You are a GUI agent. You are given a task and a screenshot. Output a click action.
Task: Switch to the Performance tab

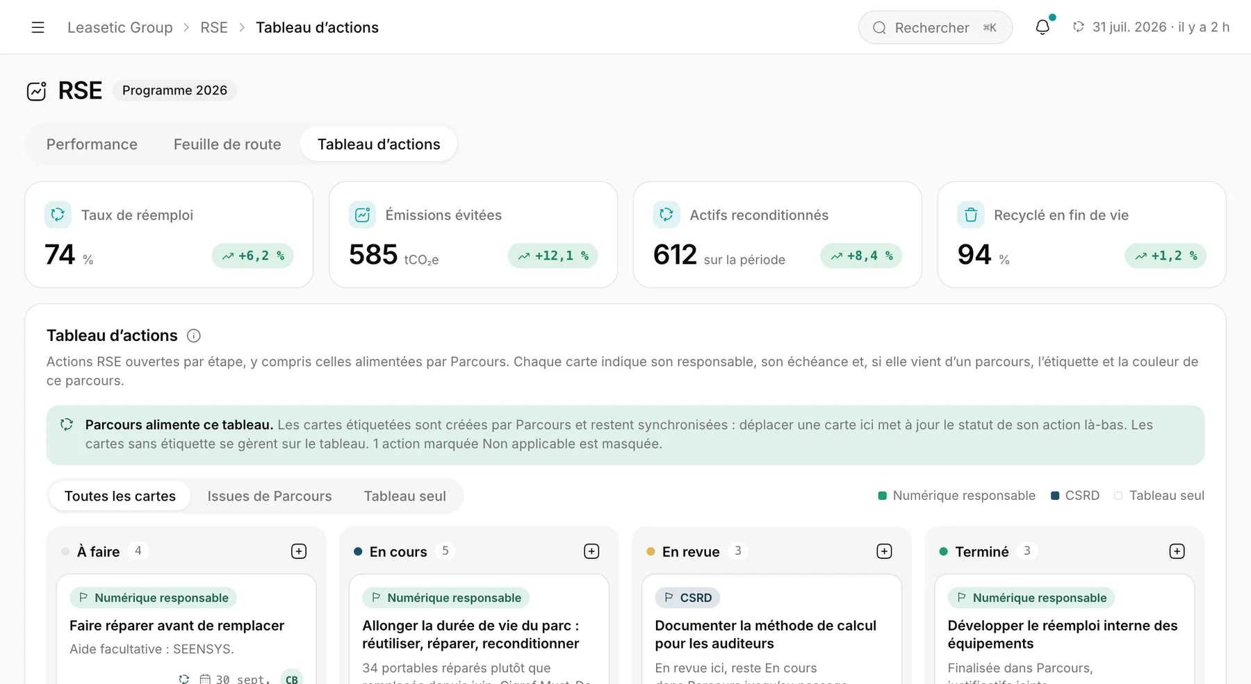92,144
